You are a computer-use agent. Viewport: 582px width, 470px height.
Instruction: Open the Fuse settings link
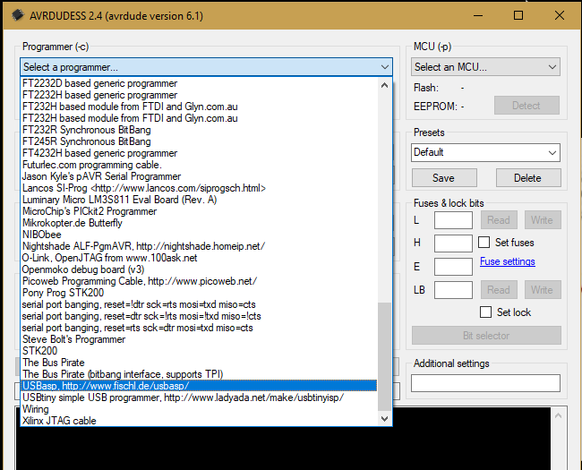tap(507, 261)
